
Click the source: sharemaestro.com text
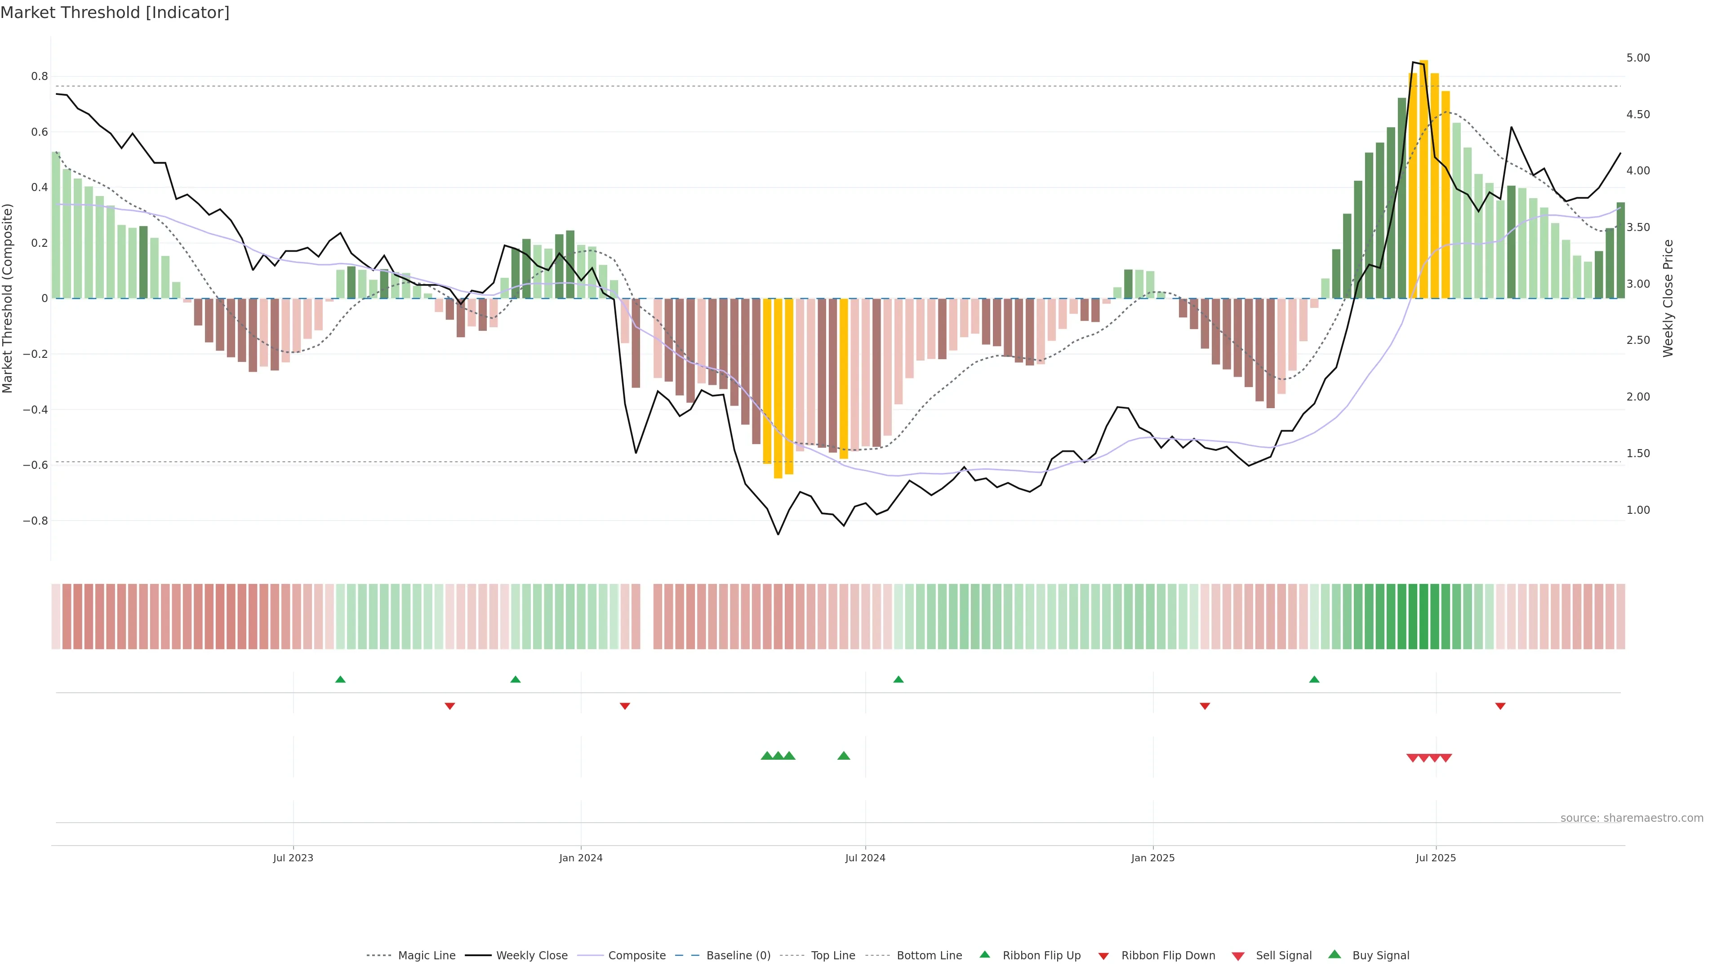pos(1632,818)
